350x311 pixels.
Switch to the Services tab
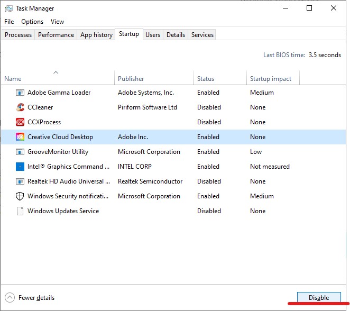click(202, 35)
